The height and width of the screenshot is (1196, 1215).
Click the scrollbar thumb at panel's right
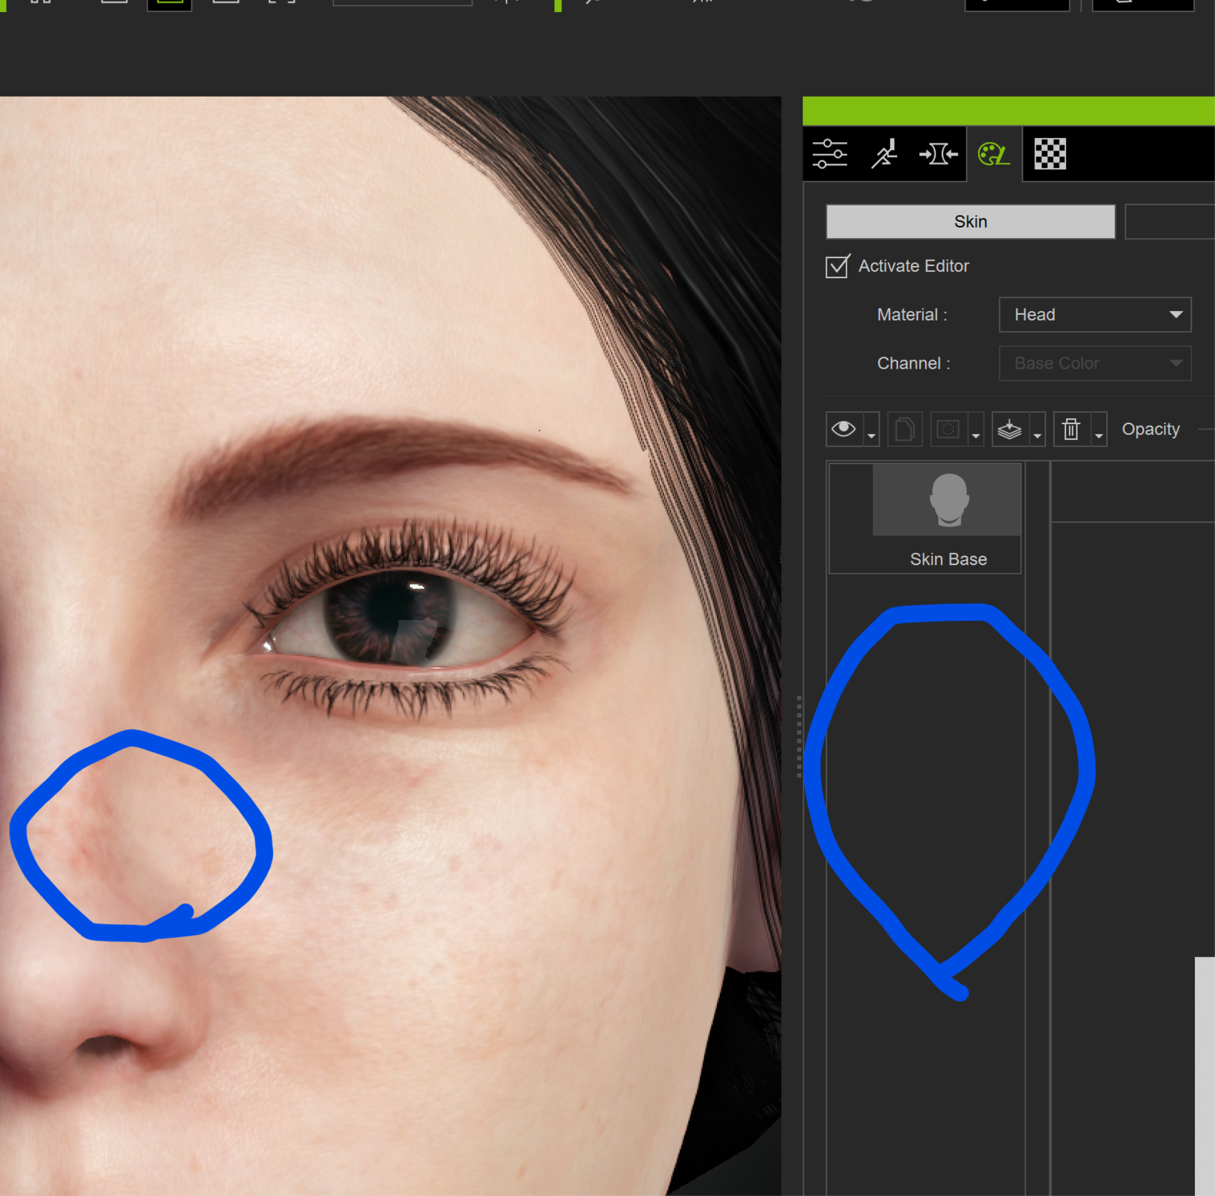(1204, 1076)
